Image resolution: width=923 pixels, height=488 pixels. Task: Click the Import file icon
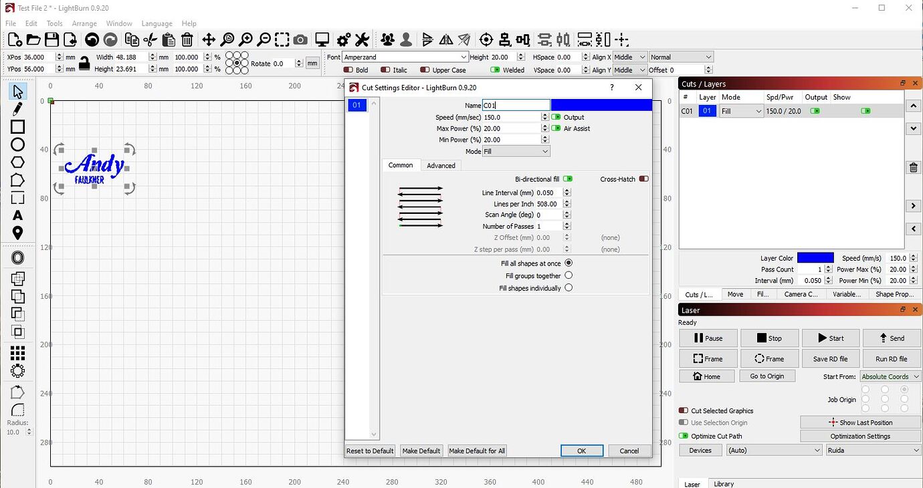click(70, 39)
